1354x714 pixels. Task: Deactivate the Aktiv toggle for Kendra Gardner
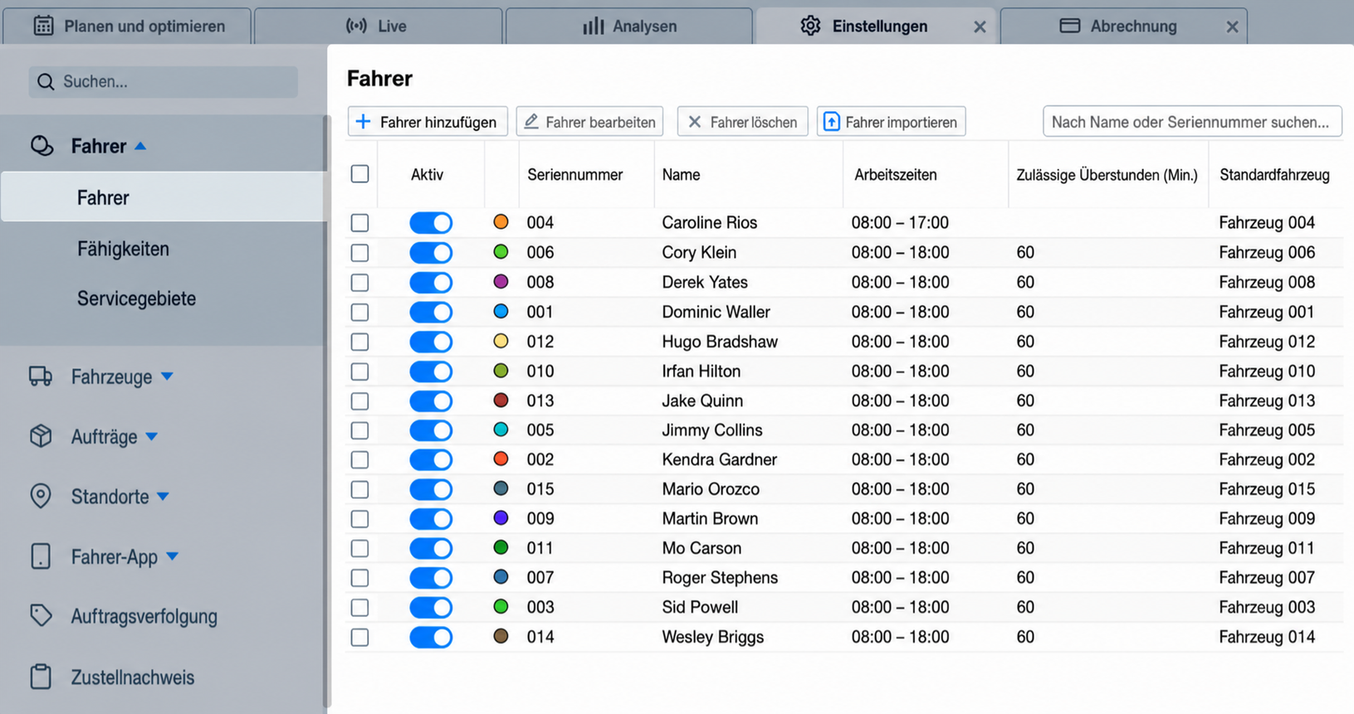tap(431, 460)
